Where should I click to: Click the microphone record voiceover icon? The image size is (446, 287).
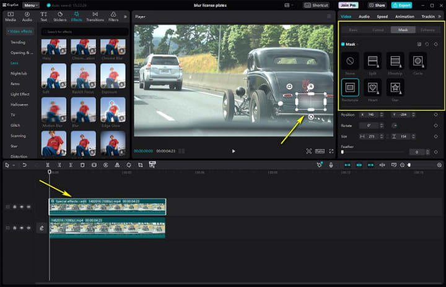(331, 165)
